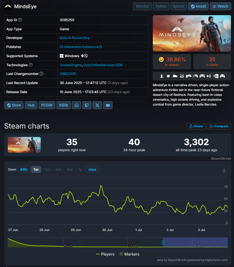Follow the MindsEye app

pos(161,6)
